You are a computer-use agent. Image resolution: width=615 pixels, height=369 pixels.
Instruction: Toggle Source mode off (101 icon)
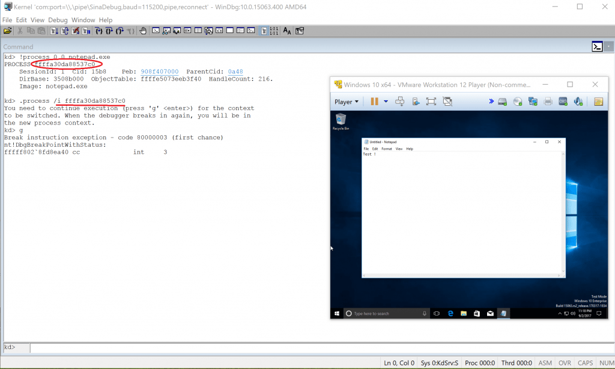pos(274,31)
